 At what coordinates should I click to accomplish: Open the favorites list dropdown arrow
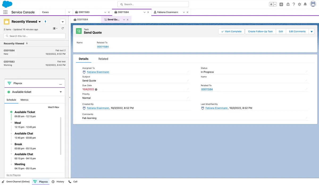[275, 4]
